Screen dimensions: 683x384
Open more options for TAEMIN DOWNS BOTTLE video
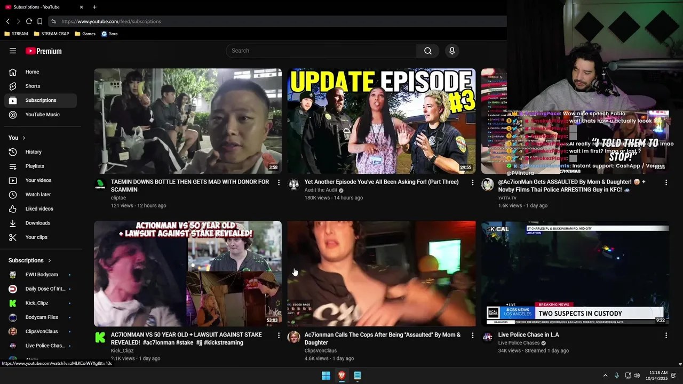(279, 182)
